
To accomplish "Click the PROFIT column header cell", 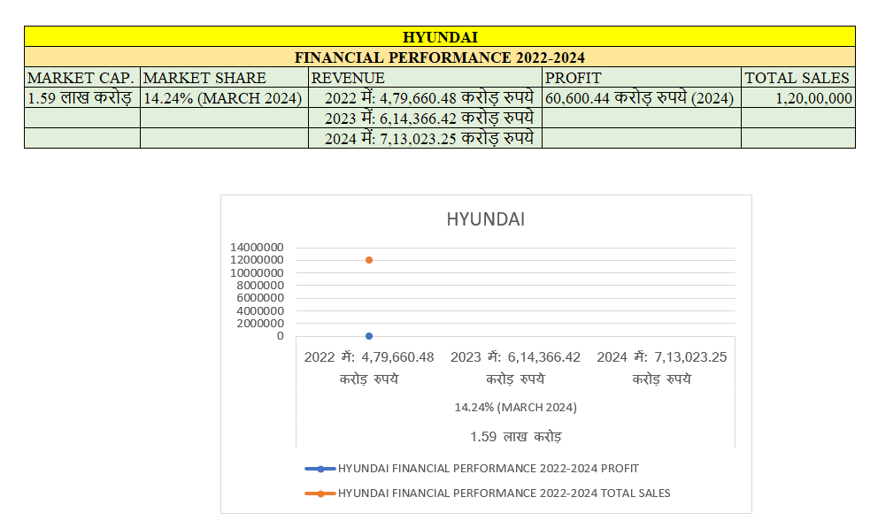I will point(642,77).
